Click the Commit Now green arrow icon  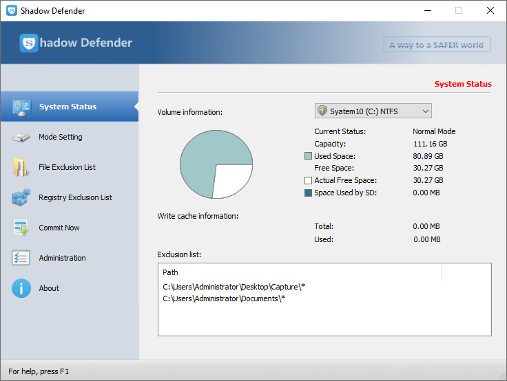coord(21,228)
